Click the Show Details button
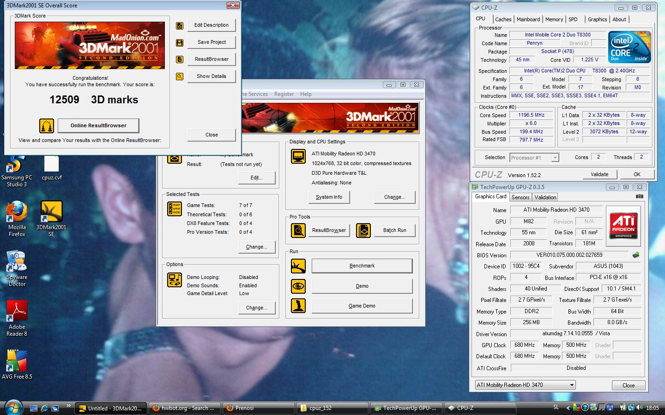Viewport: 665px width, 415px height. (212, 77)
